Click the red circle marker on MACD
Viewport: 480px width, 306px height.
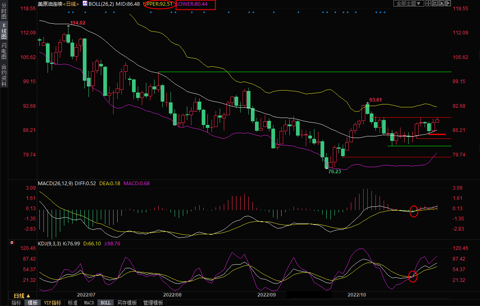414,211
